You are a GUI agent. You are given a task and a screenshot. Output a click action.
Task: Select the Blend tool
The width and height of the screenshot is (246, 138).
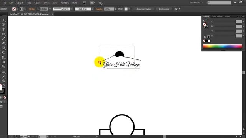(x=3, y=67)
